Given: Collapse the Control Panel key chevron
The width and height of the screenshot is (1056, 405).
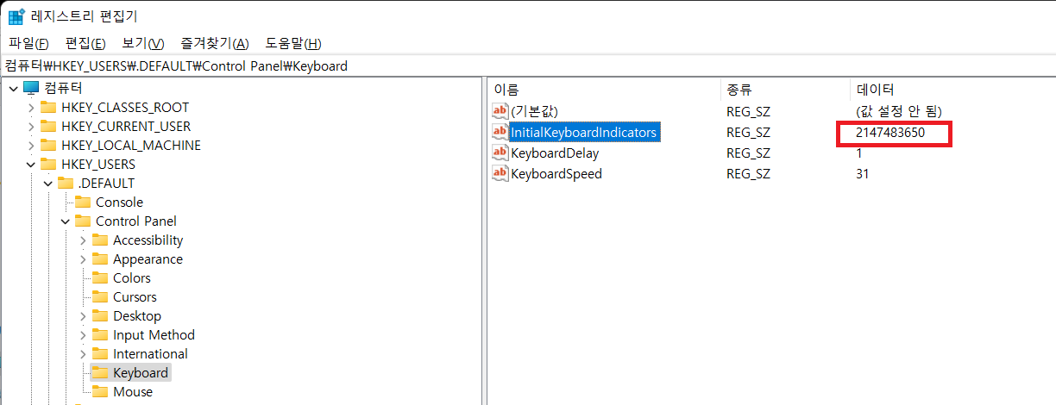Looking at the screenshot, I should pyautogui.click(x=66, y=221).
